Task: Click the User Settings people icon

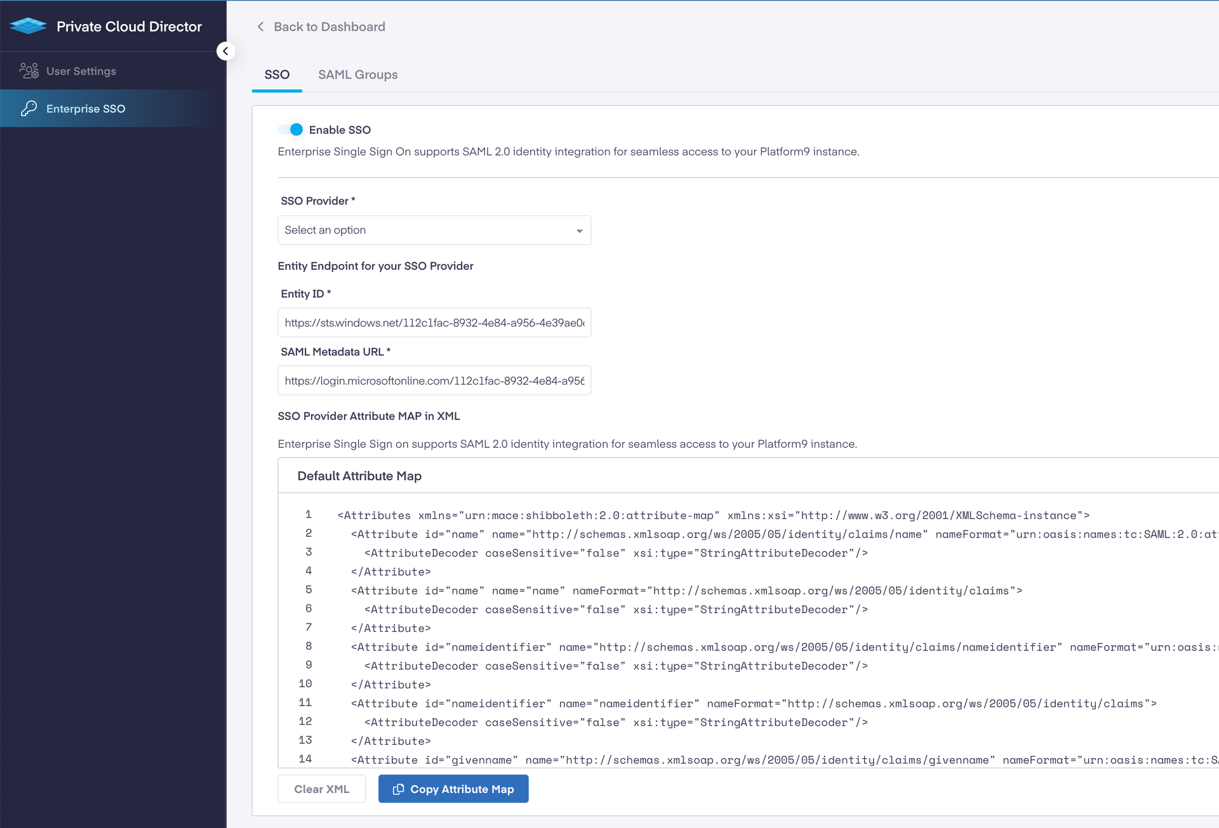Action: click(29, 71)
